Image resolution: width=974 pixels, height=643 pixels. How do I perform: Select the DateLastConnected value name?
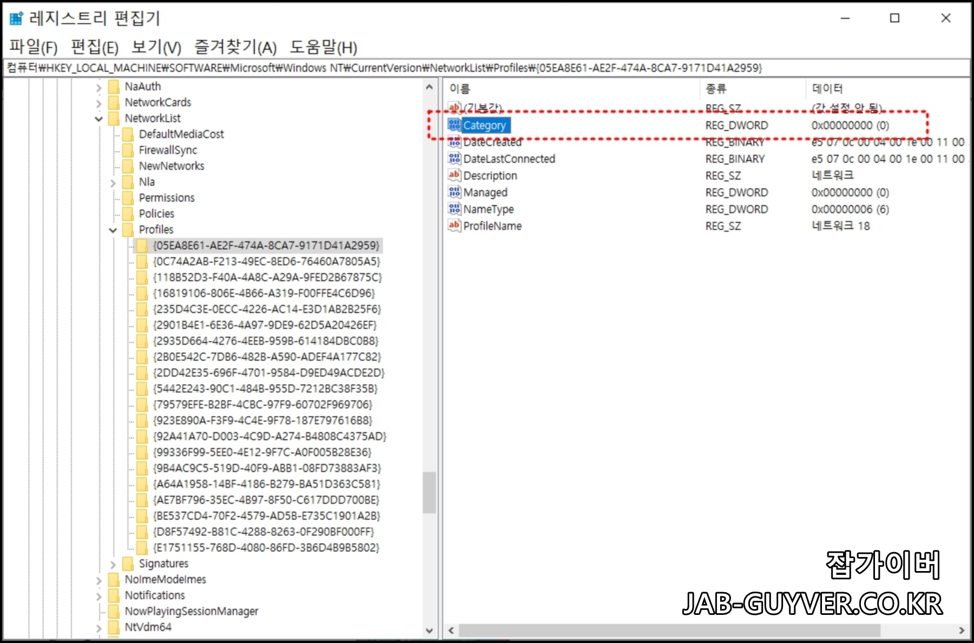pos(509,159)
